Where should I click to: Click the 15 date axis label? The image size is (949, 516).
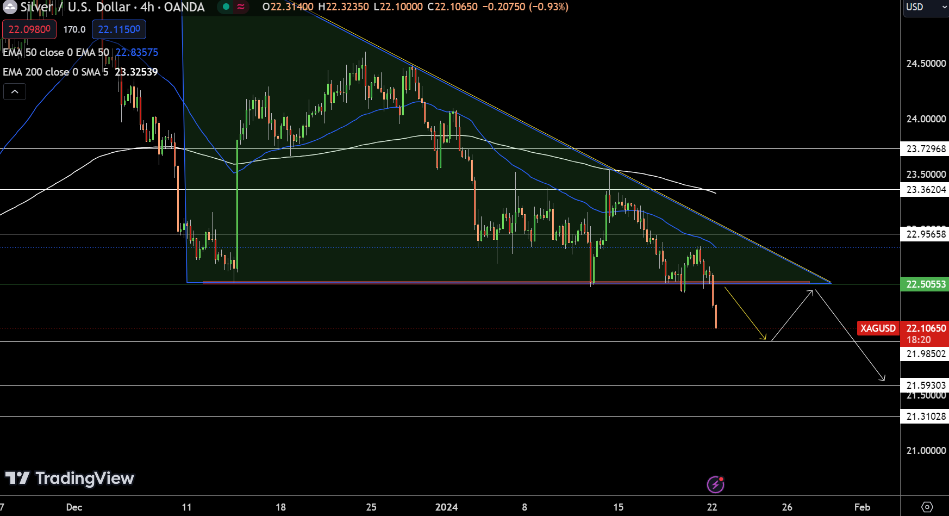coord(619,507)
